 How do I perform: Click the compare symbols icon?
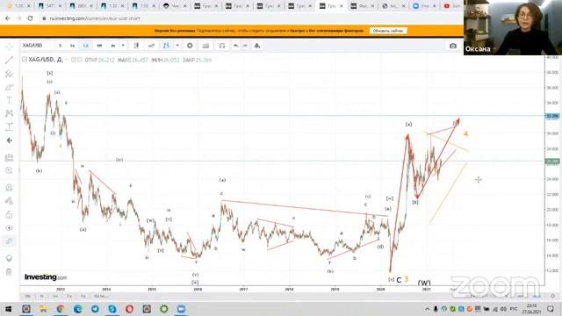tap(151, 46)
